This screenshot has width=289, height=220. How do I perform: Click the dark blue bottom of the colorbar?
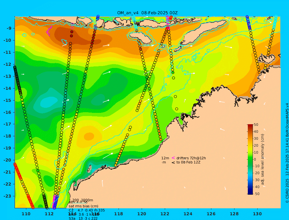250,193
